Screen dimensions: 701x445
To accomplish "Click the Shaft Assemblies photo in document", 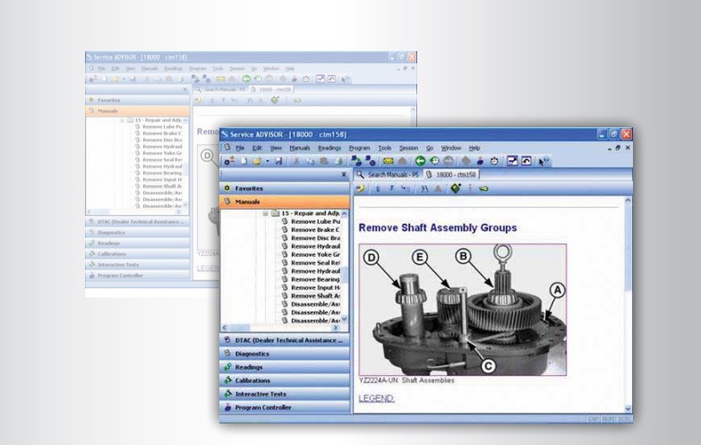I will [x=463, y=310].
